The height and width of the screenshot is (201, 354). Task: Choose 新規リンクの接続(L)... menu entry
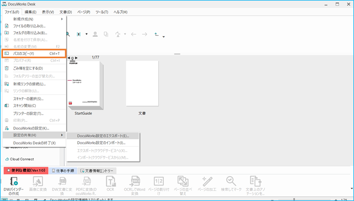tap(34, 84)
